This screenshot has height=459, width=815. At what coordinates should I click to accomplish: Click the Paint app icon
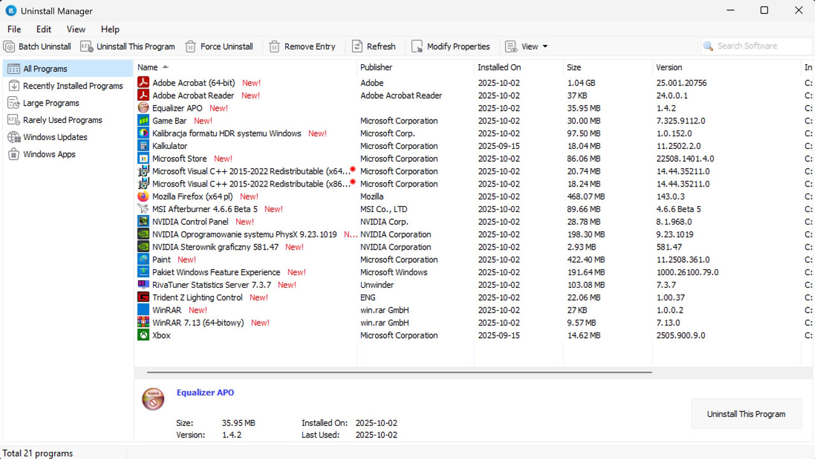(x=143, y=260)
